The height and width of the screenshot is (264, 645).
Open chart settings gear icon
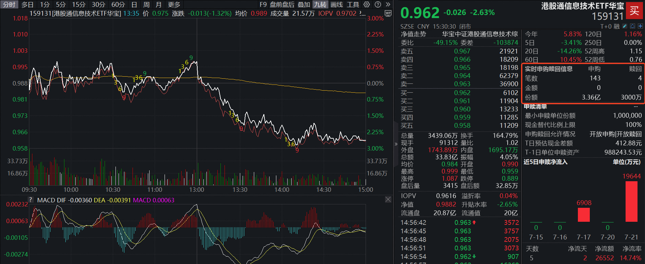coord(367,4)
